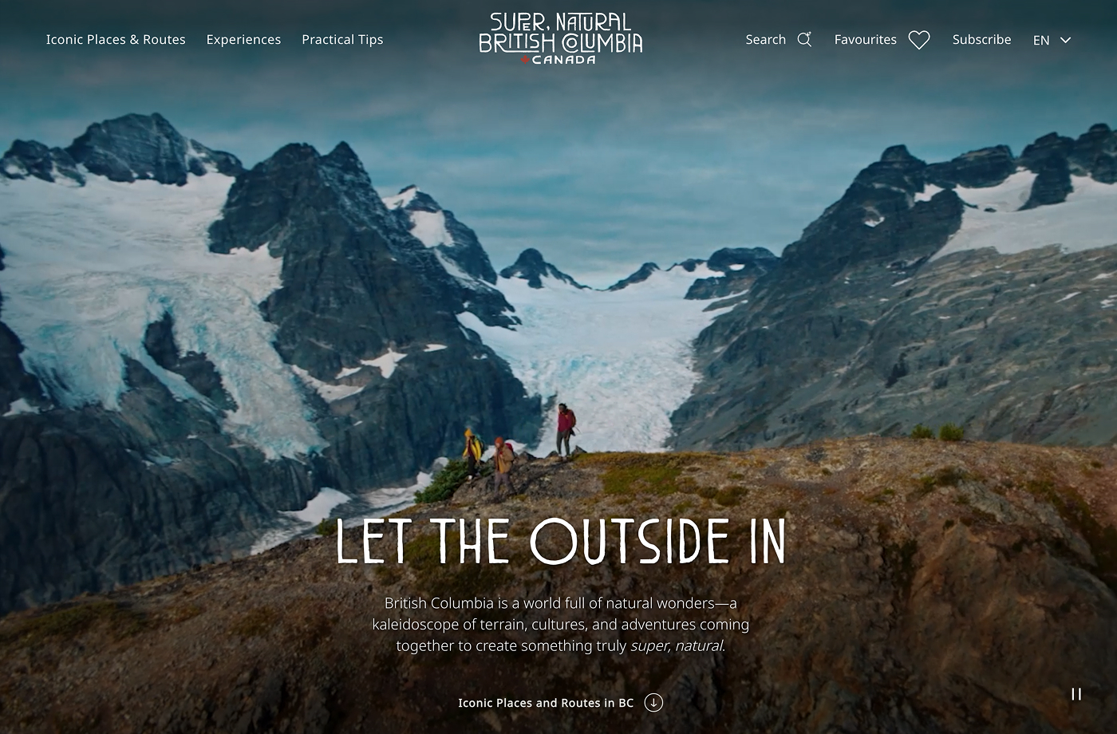The width and height of the screenshot is (1117, 734).
Task: Click the CANADA wordmark under the logo
Action: (x=563, y=60)
